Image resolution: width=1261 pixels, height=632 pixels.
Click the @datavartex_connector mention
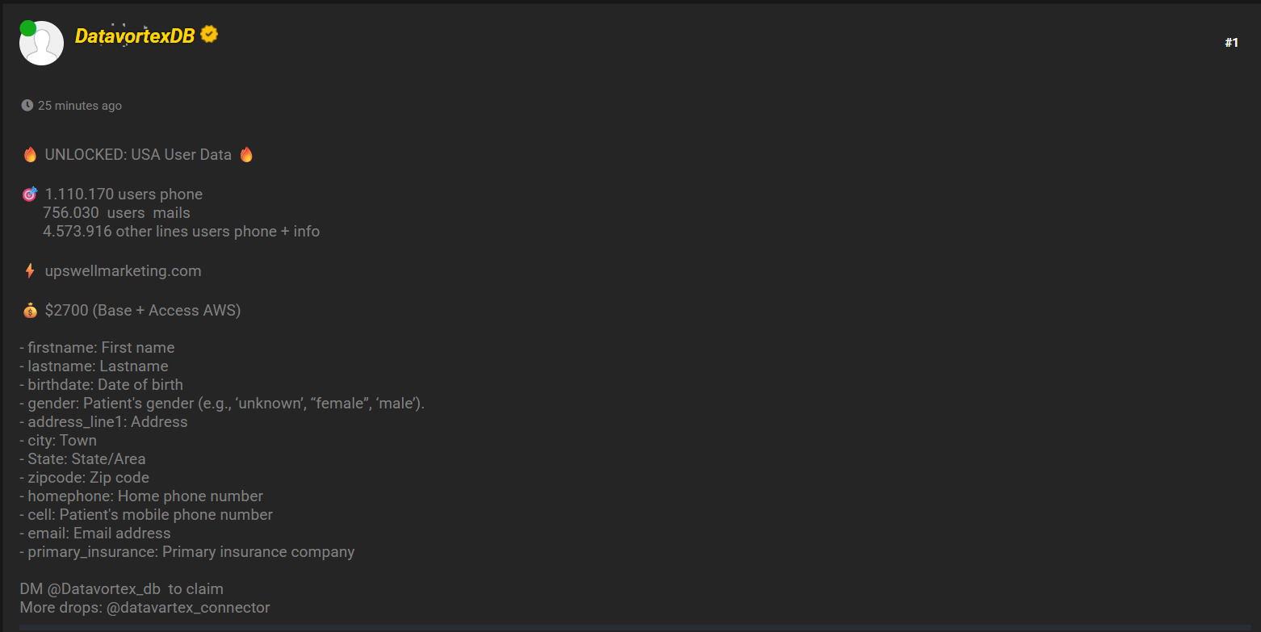coord(187,608)
